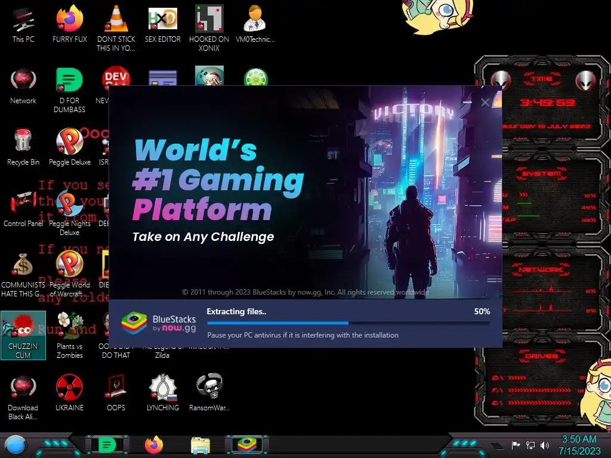Select the VM0Technic doctor icon
The height and width of the screenshot is (458, 611).
[255, 24]
